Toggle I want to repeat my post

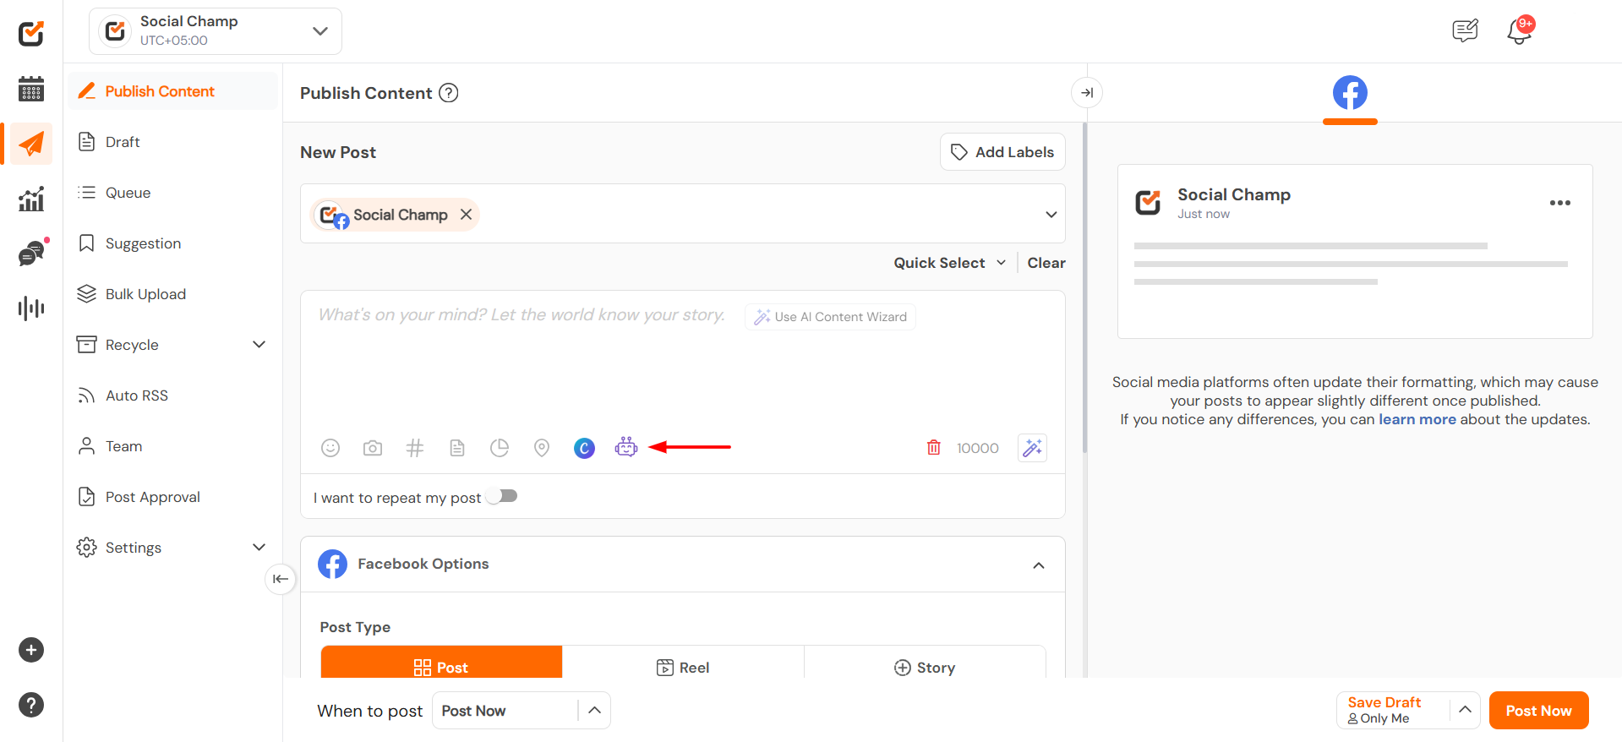click(x=502, y=496)
